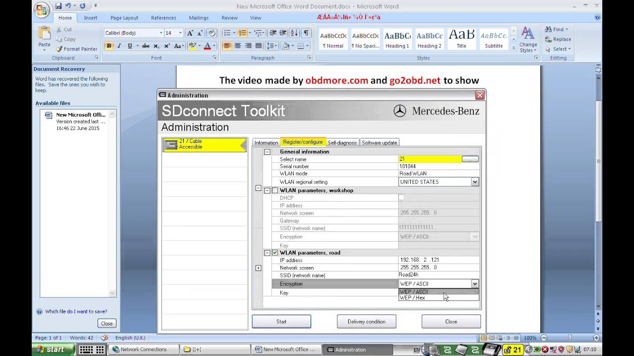Click the Office button in Word
This screenshot has width=634, height=356.
click(x=42, y=9)
